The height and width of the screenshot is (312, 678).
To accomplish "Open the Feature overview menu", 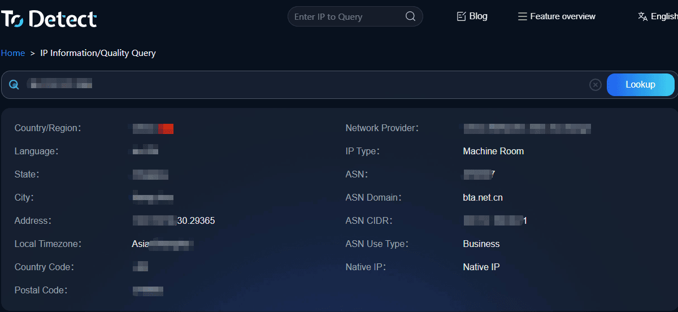I will 557,16.
